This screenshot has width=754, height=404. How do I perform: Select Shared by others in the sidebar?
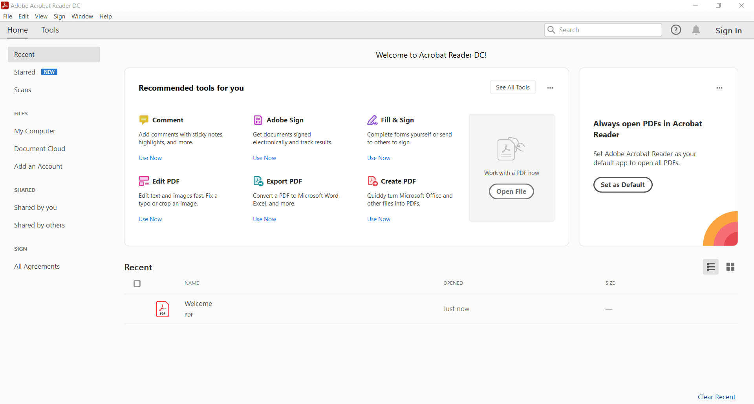[x=39, y=225]
